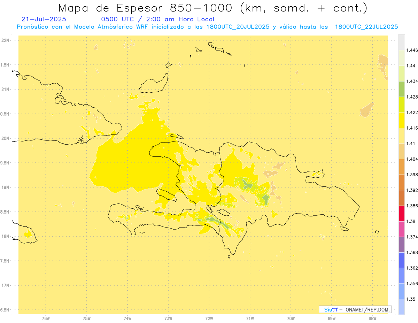Click the '0500 UTC / 2:00 am Hora Local' time text
Image resolution: width=418 pixels, height=323 pixels.
pos(157,19)
